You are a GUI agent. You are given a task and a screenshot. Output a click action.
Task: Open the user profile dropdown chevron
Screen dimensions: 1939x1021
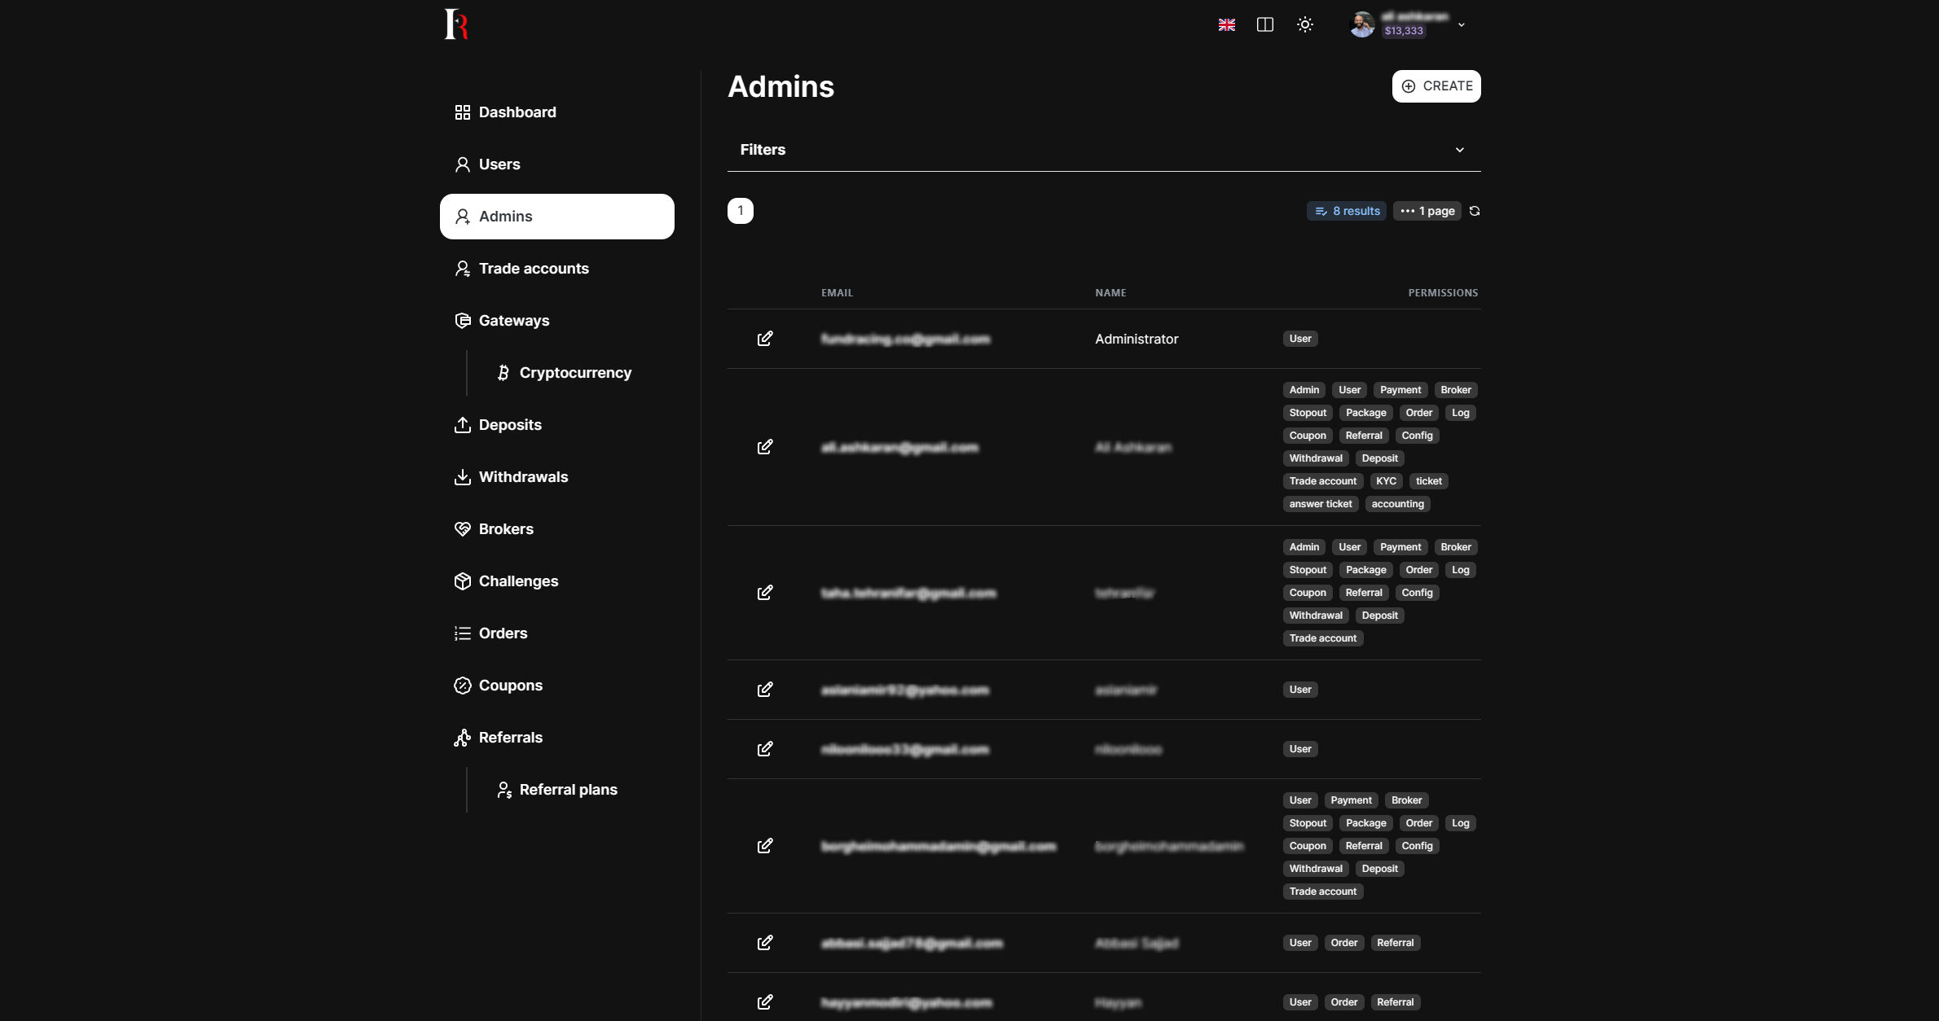(x=1461, y=25)
